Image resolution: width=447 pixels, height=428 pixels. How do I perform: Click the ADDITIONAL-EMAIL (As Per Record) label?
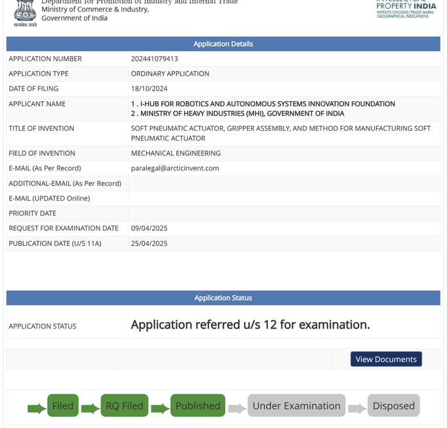click(x=65, y=183)
